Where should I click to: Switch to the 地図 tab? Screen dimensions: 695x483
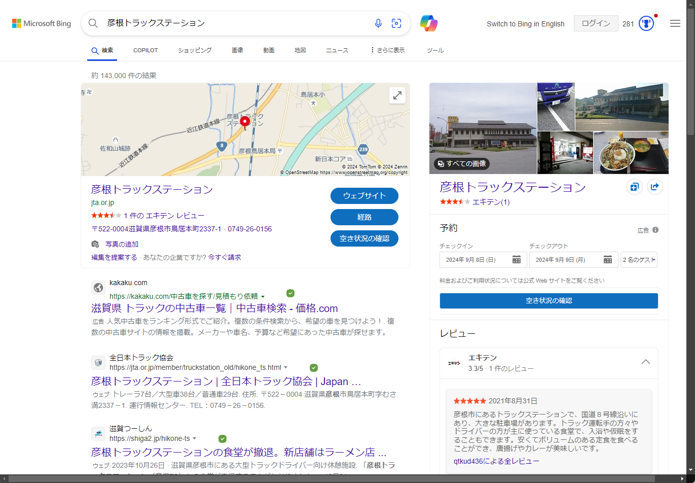300,50
